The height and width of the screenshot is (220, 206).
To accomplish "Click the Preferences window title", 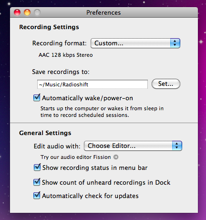I will [x=103, y=12].
